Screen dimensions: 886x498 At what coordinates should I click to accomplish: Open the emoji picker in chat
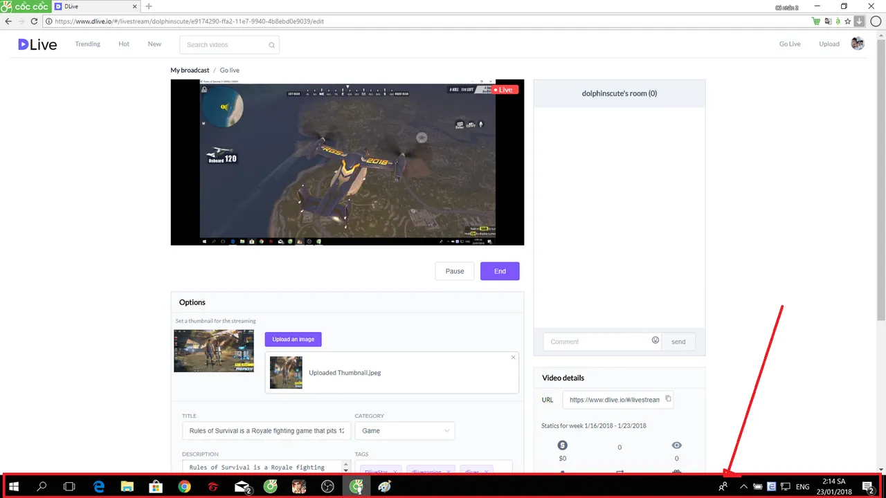coord(656,340)
